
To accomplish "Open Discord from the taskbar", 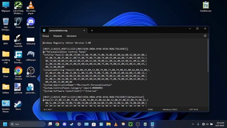I will [65, 124].
